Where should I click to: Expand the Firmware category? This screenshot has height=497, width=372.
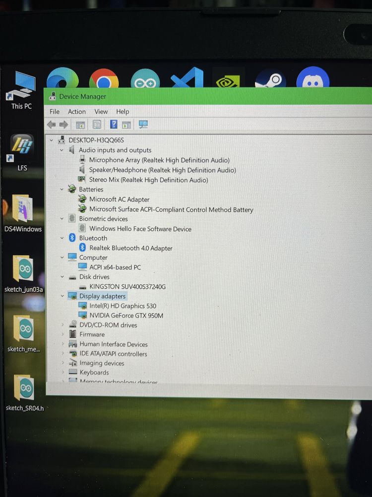coord(62,334)
